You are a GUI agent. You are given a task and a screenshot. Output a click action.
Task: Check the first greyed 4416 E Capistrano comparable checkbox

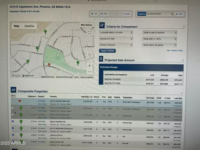pos(12,108)
